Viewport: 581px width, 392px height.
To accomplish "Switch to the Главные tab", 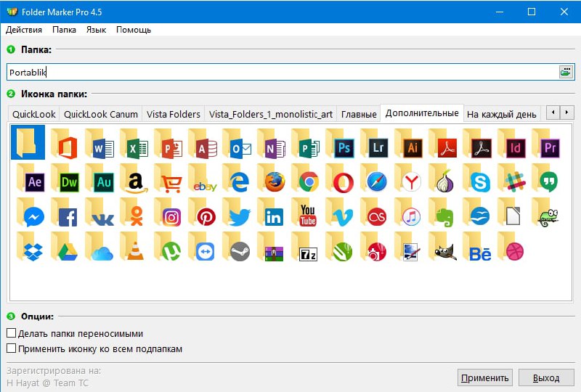I will pyautogui.click(x=359, y=114).
